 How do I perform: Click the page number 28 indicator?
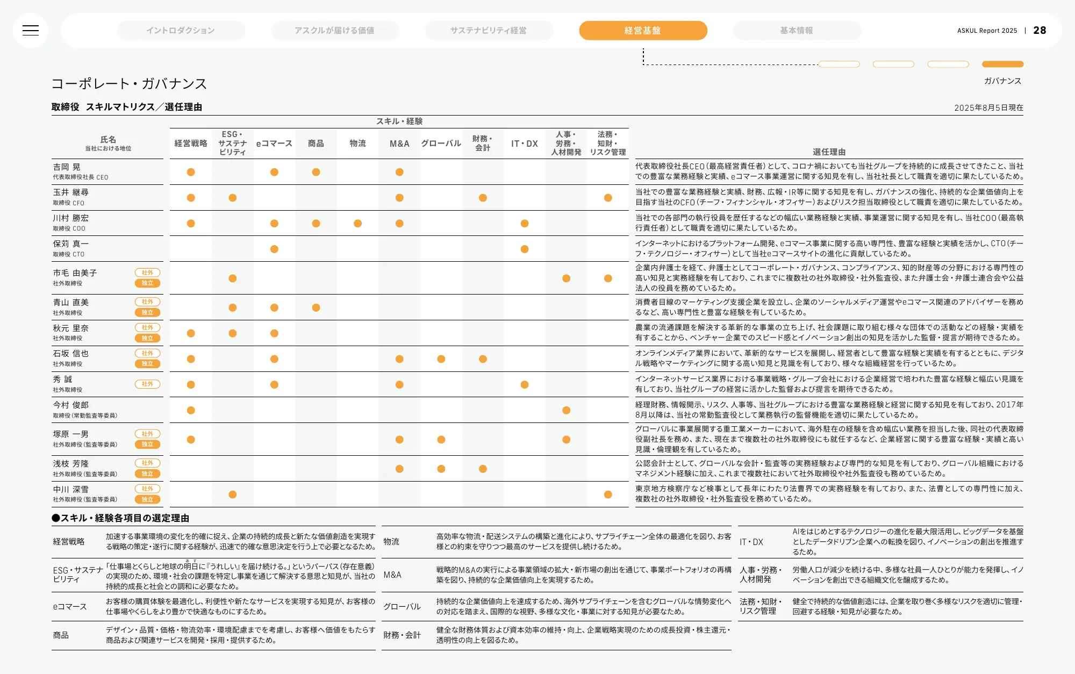[x=1041, y=31]
